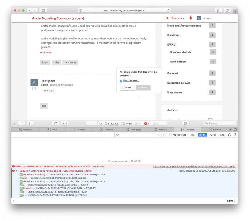Go to next console search result
The width and height of the screenshot is (249, 220).
(x=163, y=135)
